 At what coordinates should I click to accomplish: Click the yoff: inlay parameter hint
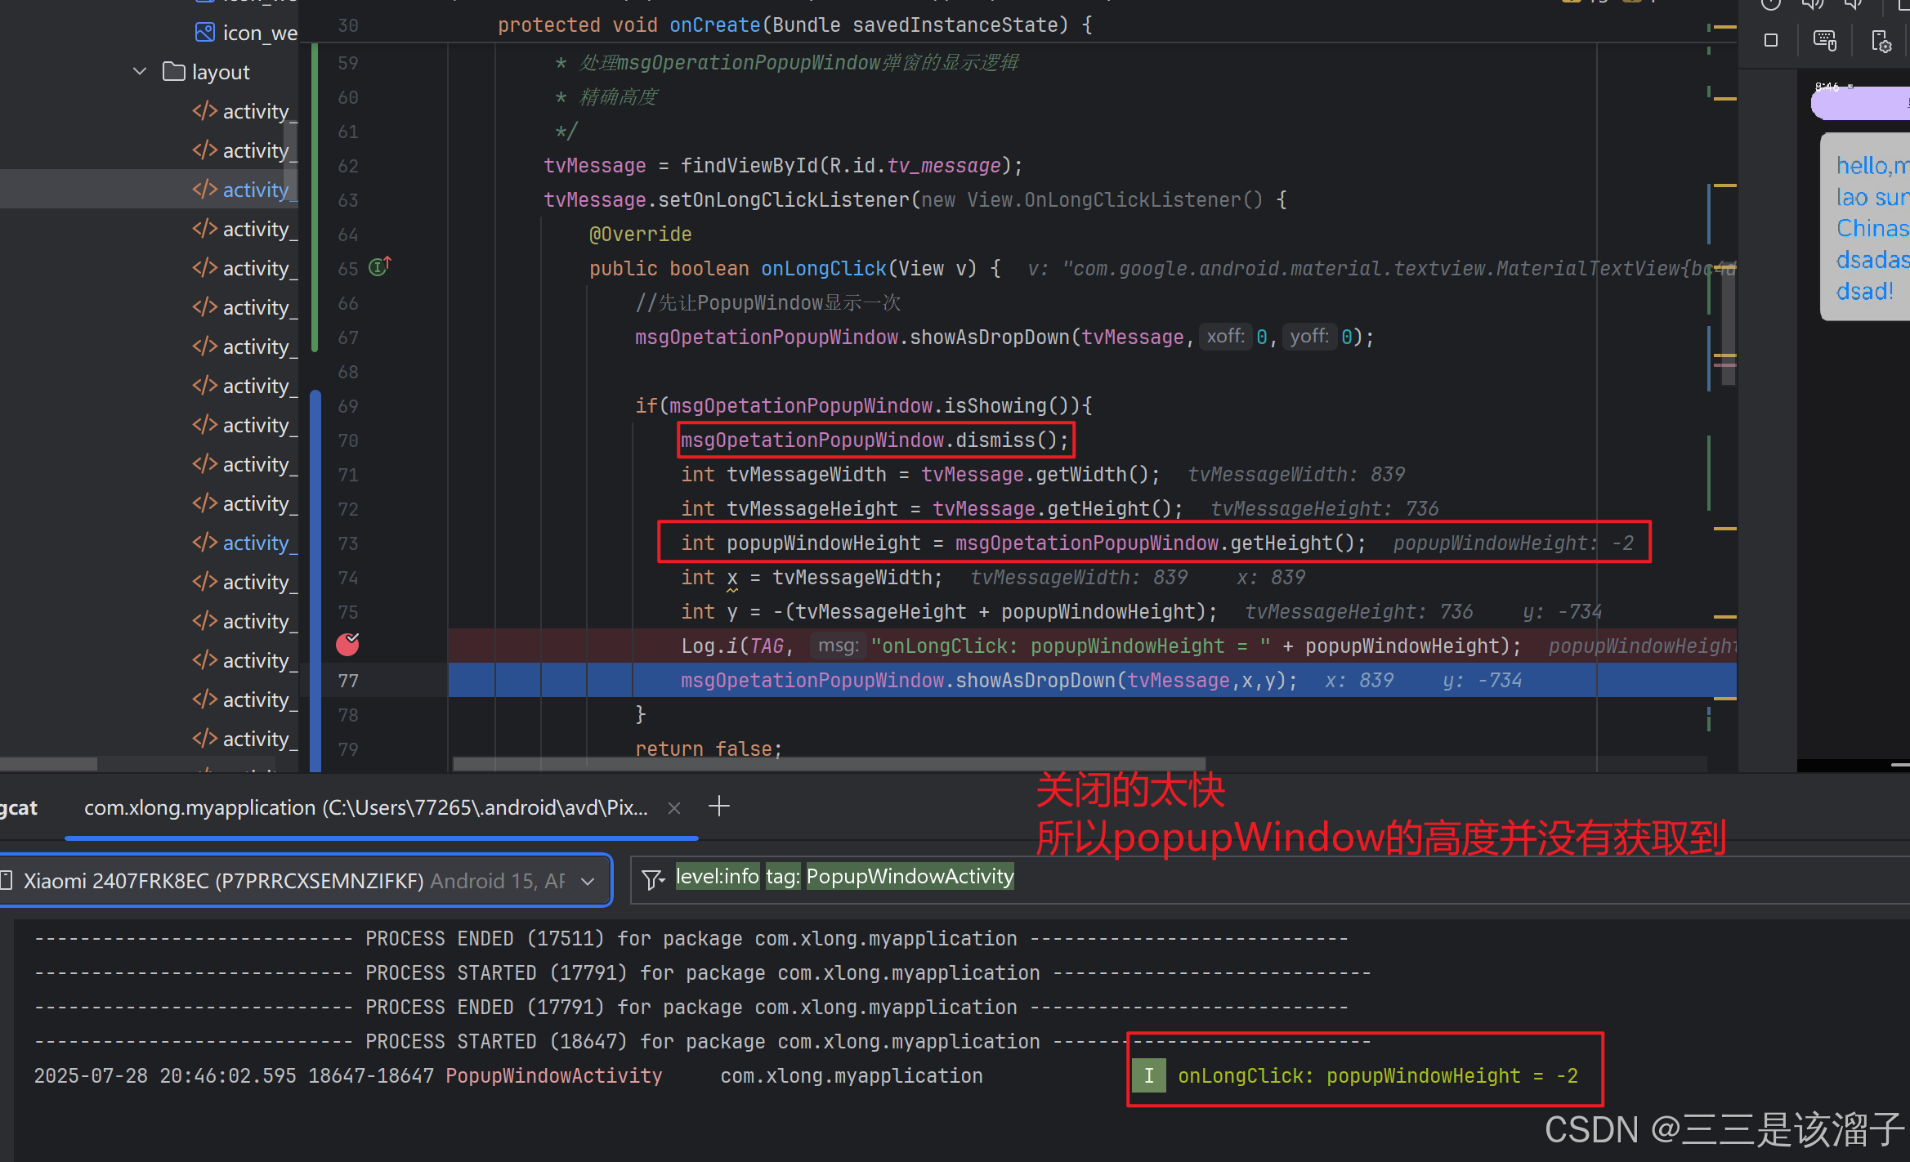[x=1309, y=337]
